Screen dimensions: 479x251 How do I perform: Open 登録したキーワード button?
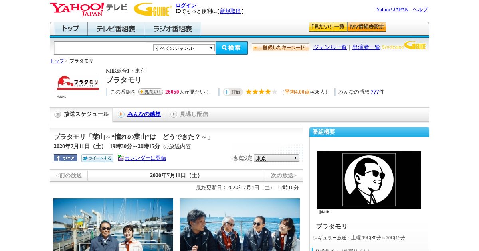[281, 47]
